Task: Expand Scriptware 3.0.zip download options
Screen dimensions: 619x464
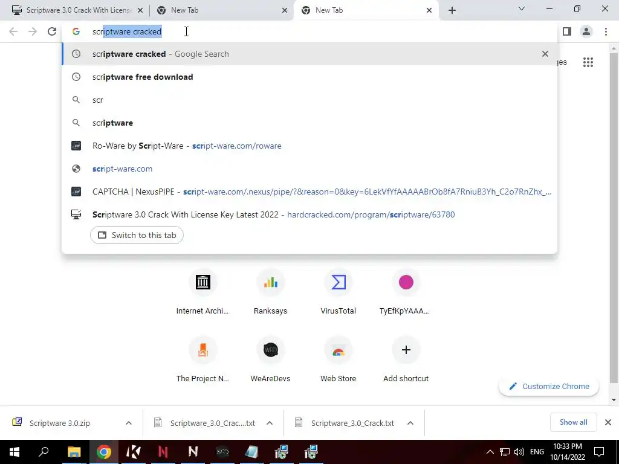Action: [129, 423]
